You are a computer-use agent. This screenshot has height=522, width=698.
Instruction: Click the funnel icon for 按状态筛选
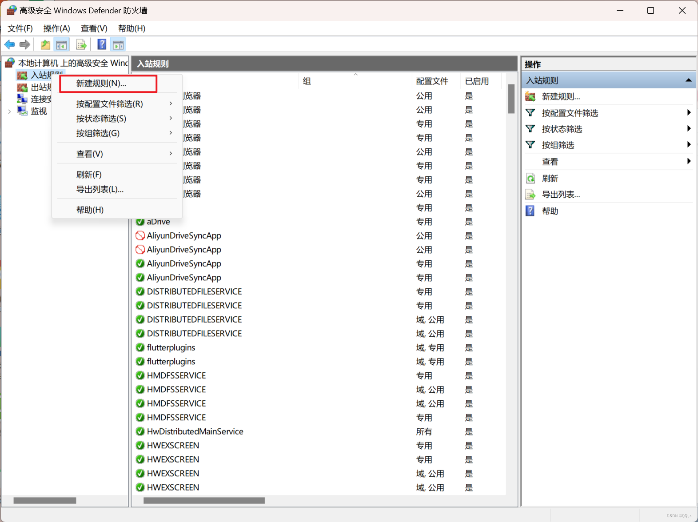530,129
